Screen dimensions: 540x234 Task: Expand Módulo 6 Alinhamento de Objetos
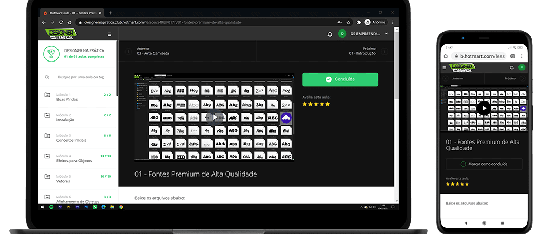tap(78, 199)
